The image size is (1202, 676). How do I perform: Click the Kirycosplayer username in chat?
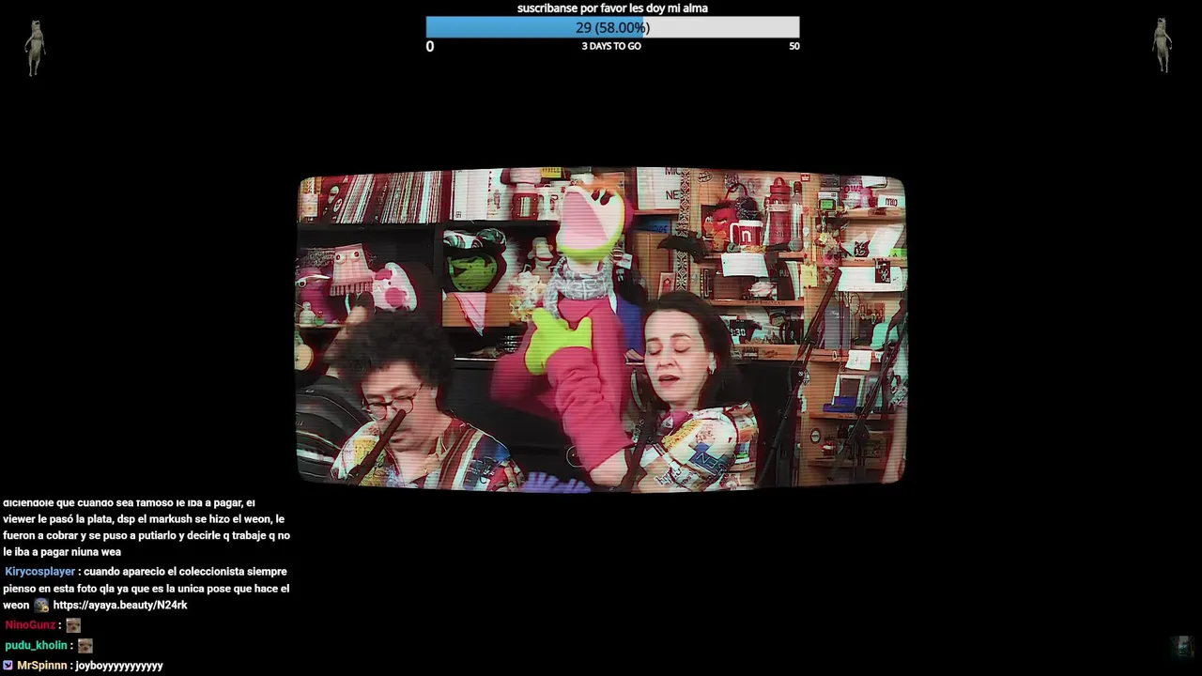[x=39, y=572]
